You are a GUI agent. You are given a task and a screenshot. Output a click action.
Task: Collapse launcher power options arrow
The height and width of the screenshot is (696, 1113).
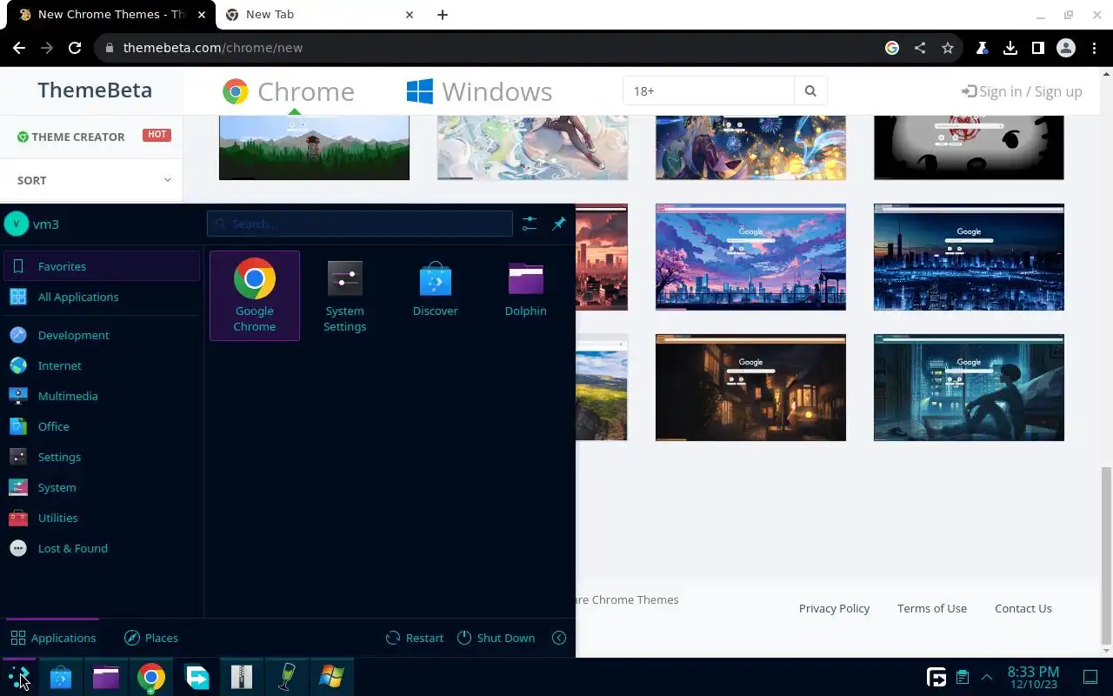pos(559,638)
